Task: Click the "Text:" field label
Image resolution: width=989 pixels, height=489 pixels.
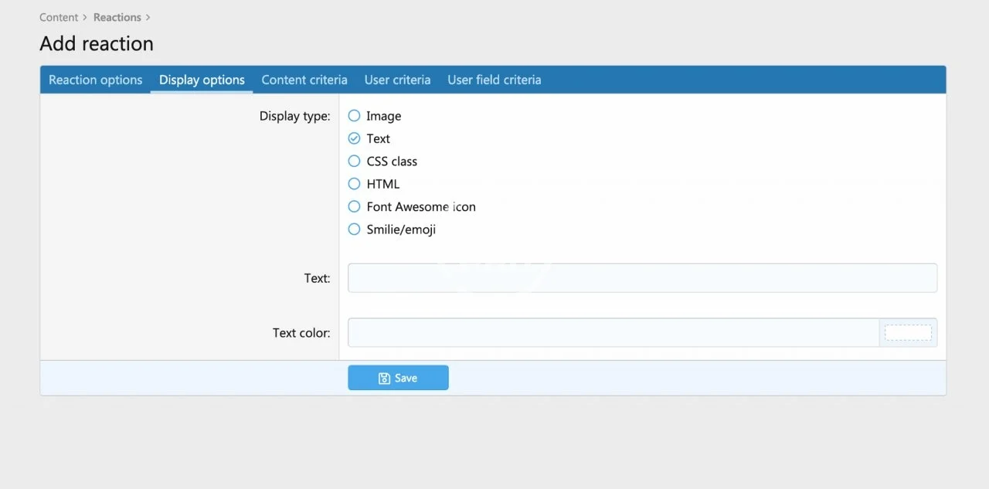Action: click(317, 278)
